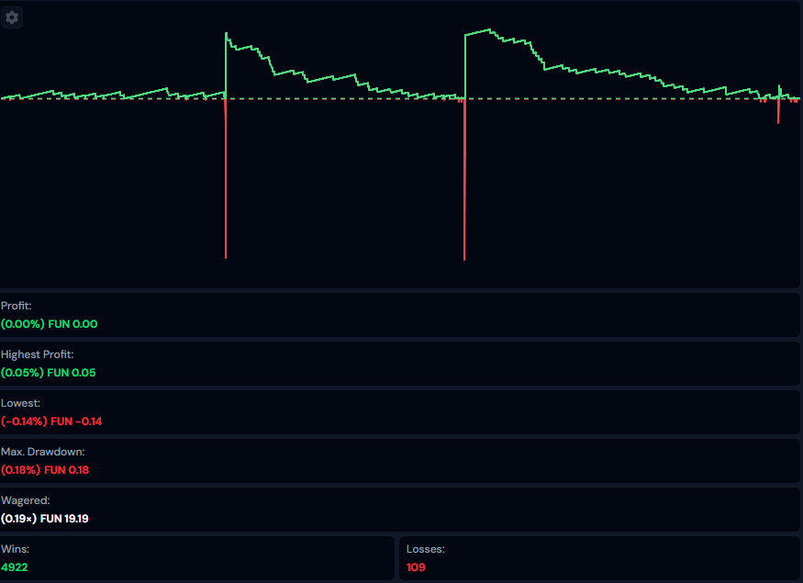Click the Max. Drawdown label
This screenshot has width=803, height=583.
tap(42, 452)
